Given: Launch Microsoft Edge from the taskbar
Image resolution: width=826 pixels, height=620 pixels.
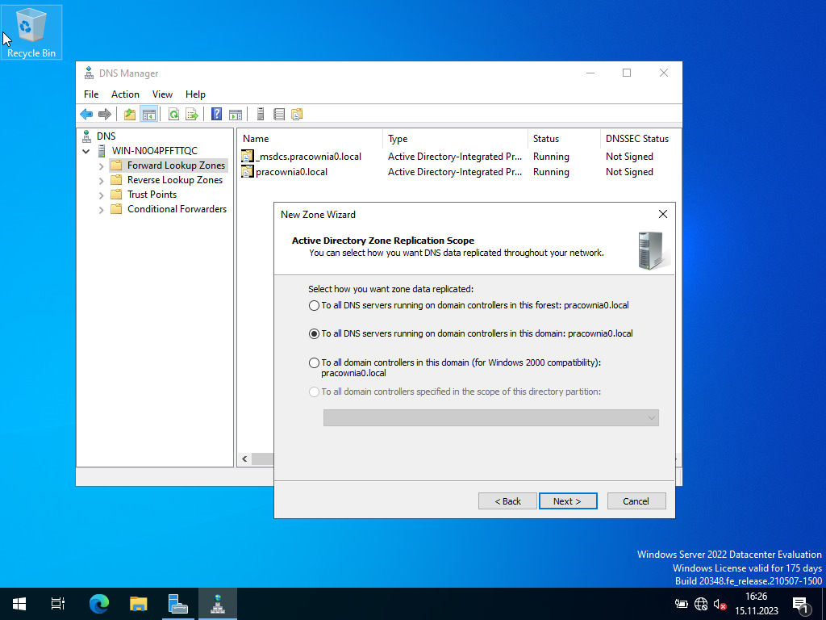Looking at the screenshot, I should [98, 604].
